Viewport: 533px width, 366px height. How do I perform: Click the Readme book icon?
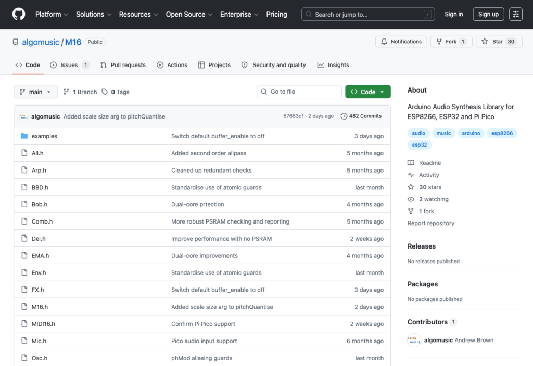coord(411,163)
